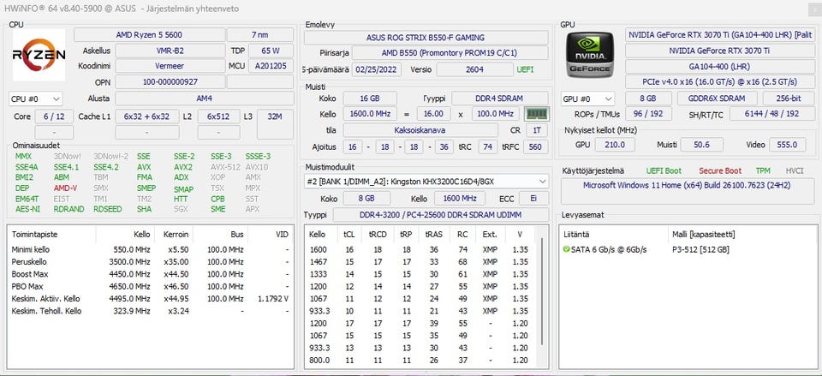Click the UEFI Boot status label
Image resolution: width=822 pixels, height=376 pixels.
(x=664, y=171)
